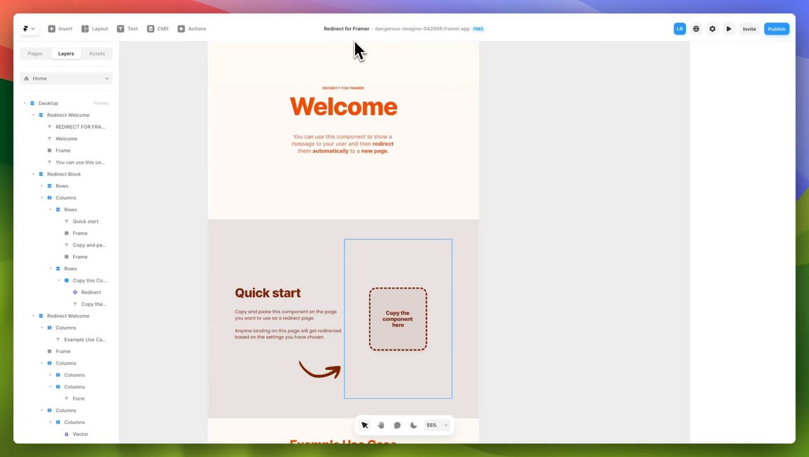Expand the collapsed Rows under Redirect Block
The height and width of the screenshot is (457, 809).
click(42, 186)
